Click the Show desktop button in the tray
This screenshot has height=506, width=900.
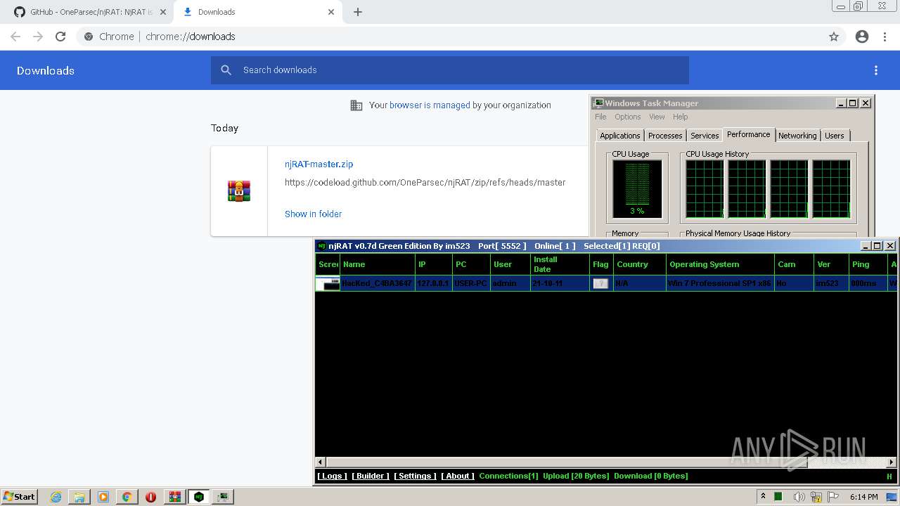pyautogui.click(x=892, y=497)
